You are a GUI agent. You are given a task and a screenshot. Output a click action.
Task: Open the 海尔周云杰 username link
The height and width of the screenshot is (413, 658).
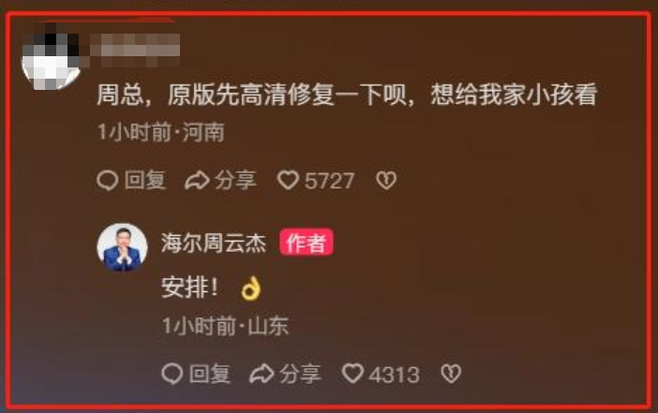point(214,243)
